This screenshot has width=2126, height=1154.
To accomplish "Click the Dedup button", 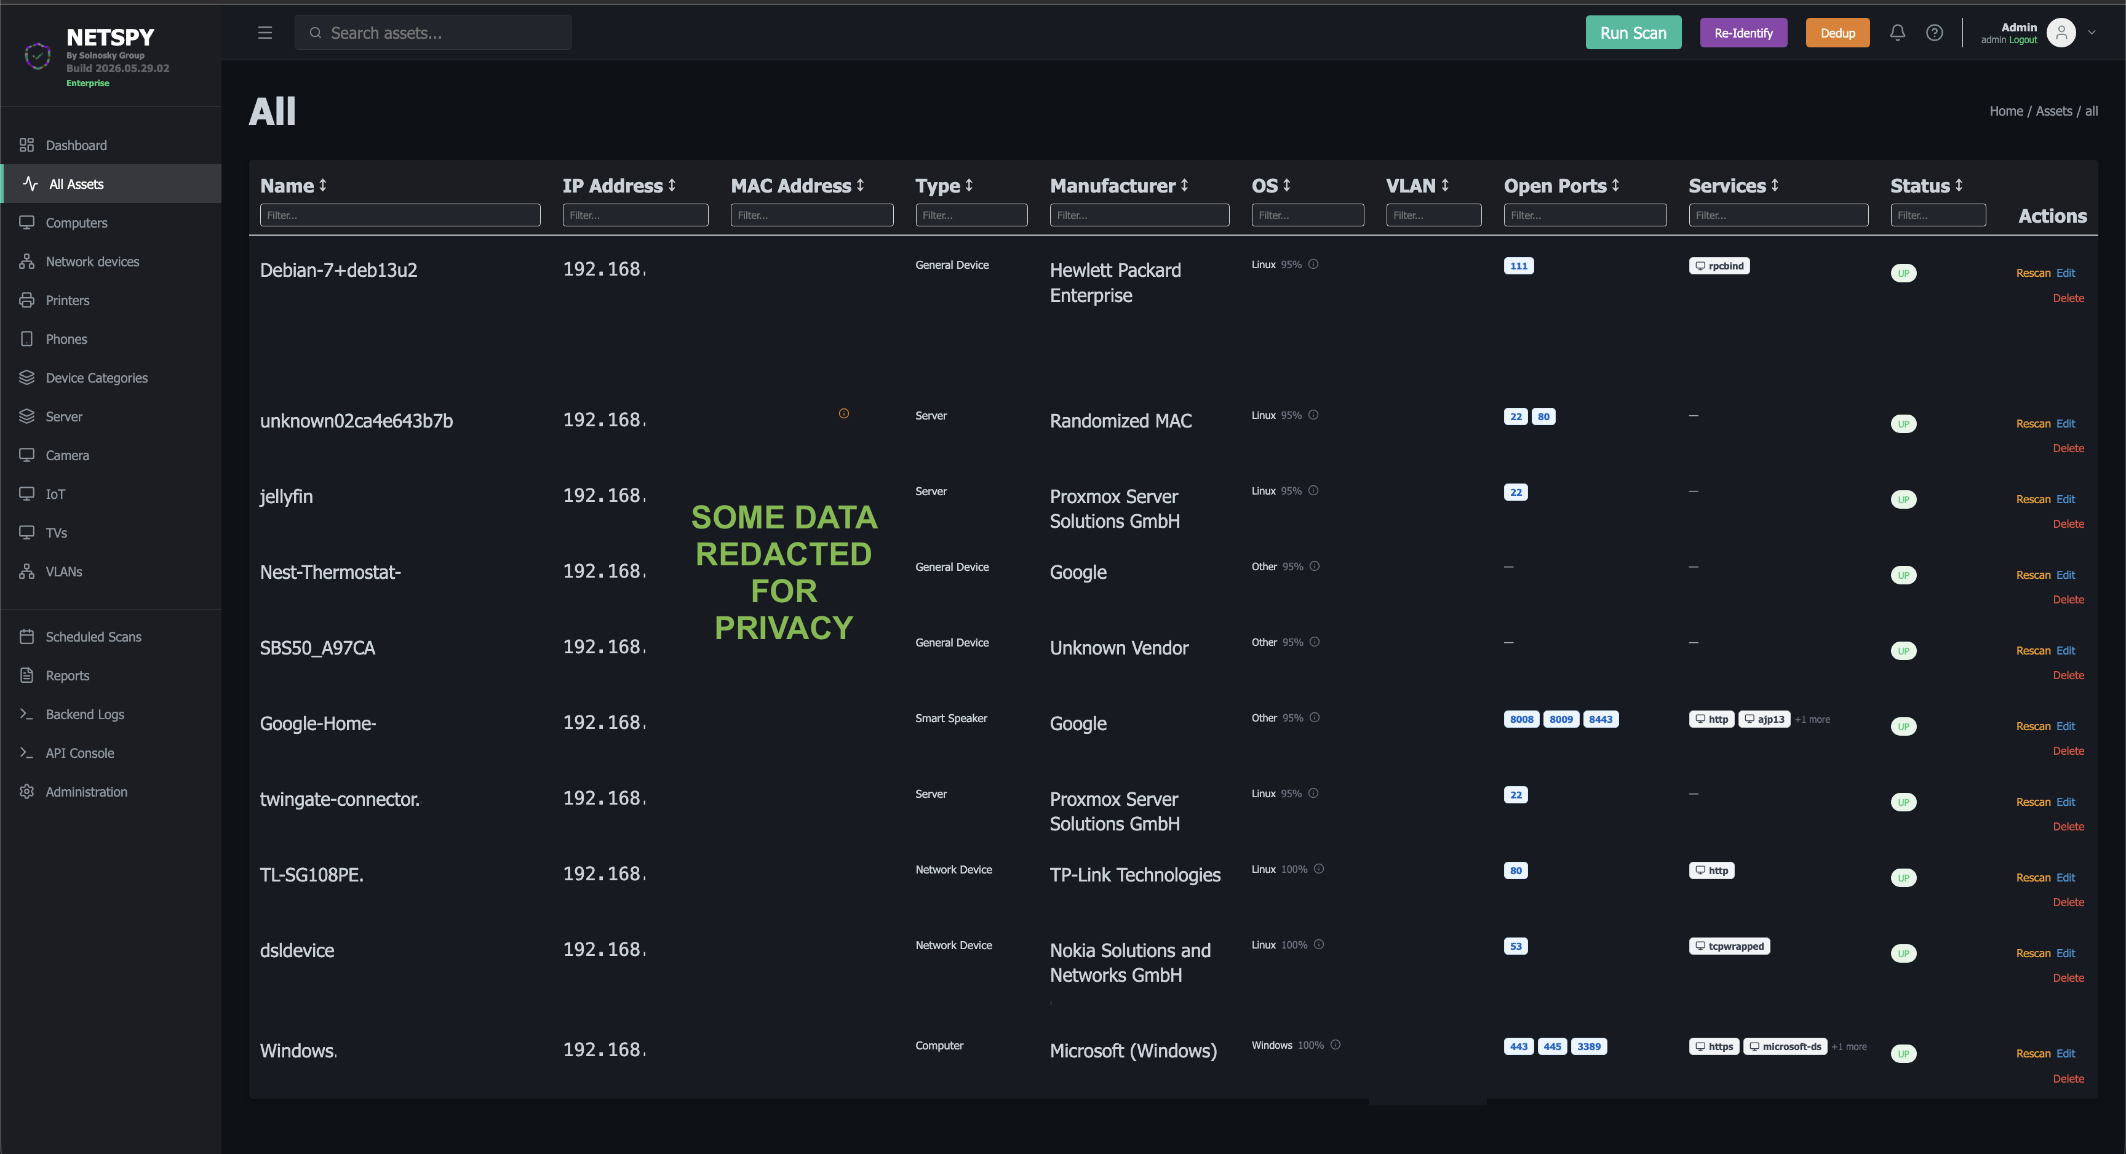I will pyautogui.click(x=1837, y=33).
